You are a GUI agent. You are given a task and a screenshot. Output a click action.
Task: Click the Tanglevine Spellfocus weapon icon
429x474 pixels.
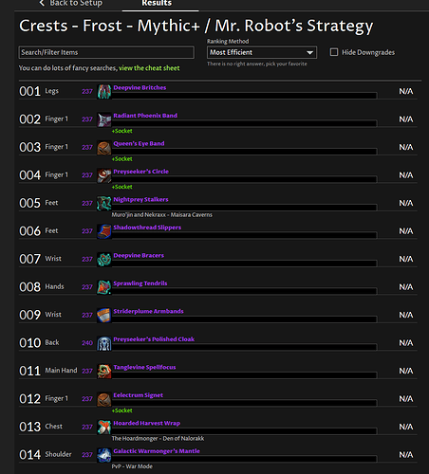point(104,372)
